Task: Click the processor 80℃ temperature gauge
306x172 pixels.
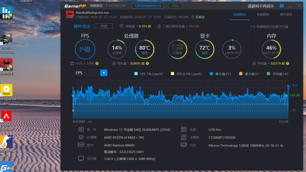Action: click(145, 49)
